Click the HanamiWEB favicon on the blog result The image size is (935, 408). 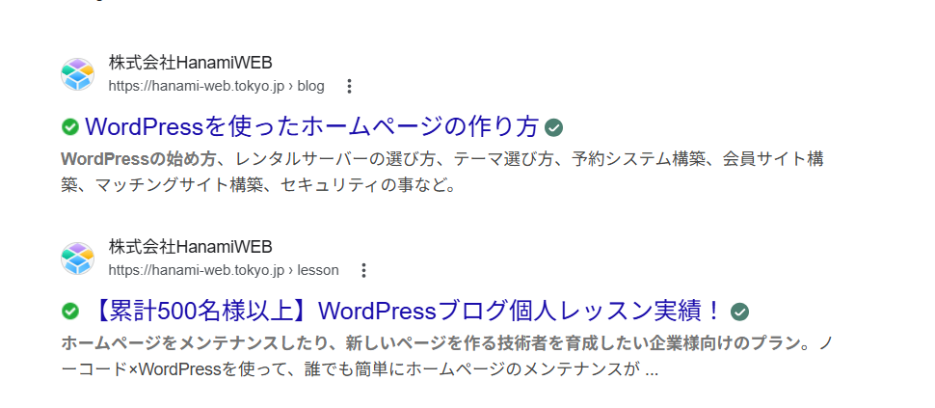point(77,74)
